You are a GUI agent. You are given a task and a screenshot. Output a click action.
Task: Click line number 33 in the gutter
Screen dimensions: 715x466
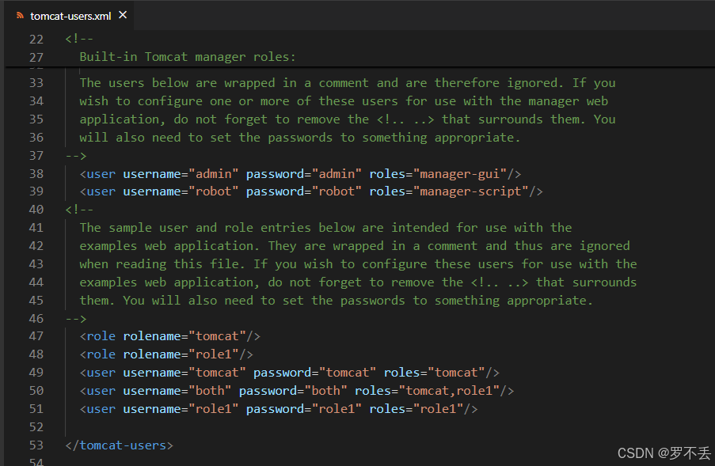click(x=36, y=83)
